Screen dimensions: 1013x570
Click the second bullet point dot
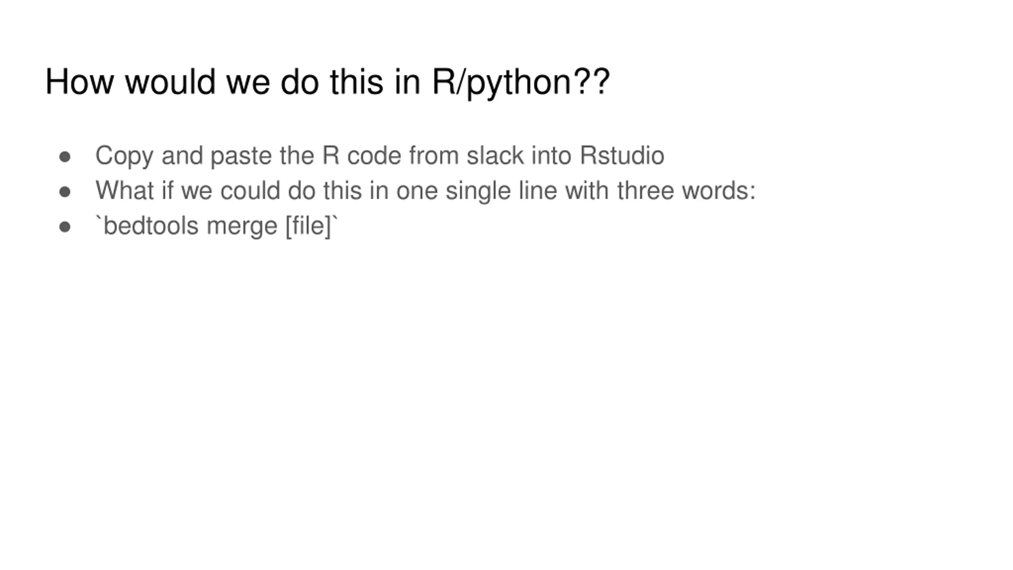pos(64,192)
